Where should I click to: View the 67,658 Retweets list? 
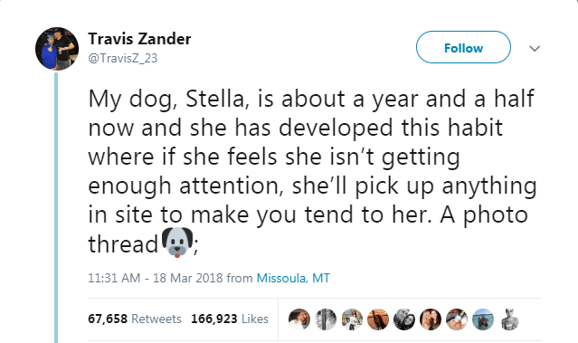[x=135, y=319]
